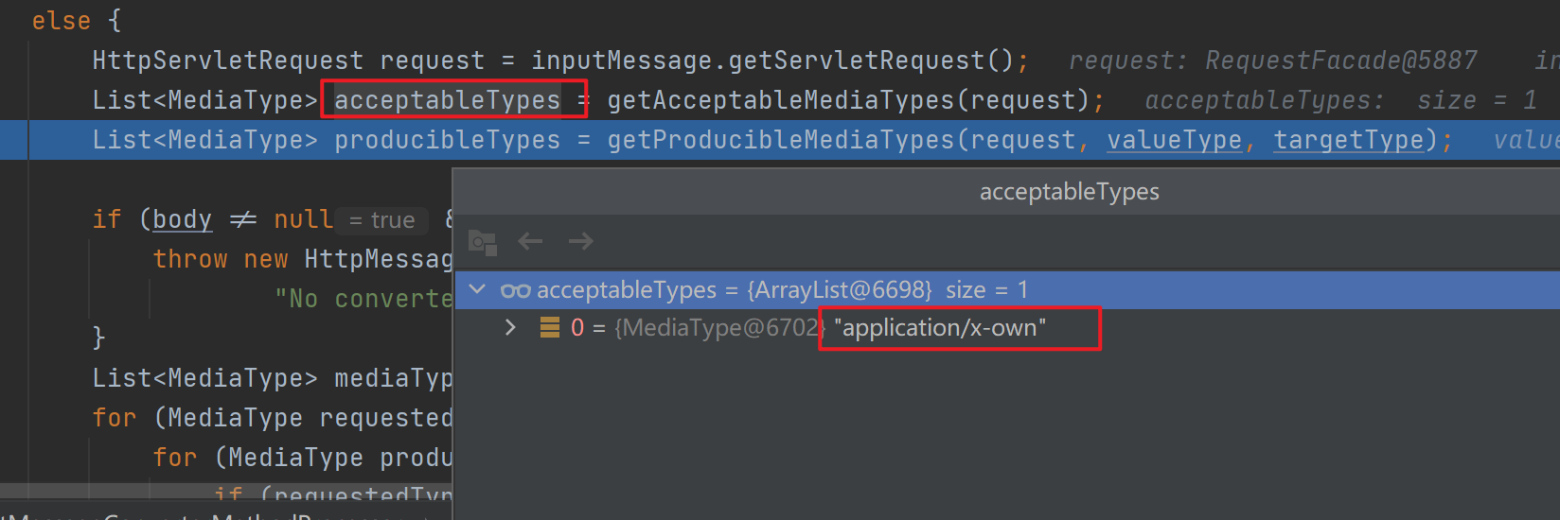The image size is (1560, 520).
Task: Click the acceptableTypes variable in code
Action: (x=447, y=100)
